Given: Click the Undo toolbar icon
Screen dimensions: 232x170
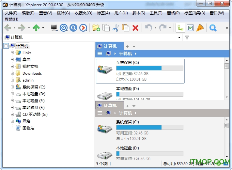Looking at the screenshot, I should click(x=148, y=28).
